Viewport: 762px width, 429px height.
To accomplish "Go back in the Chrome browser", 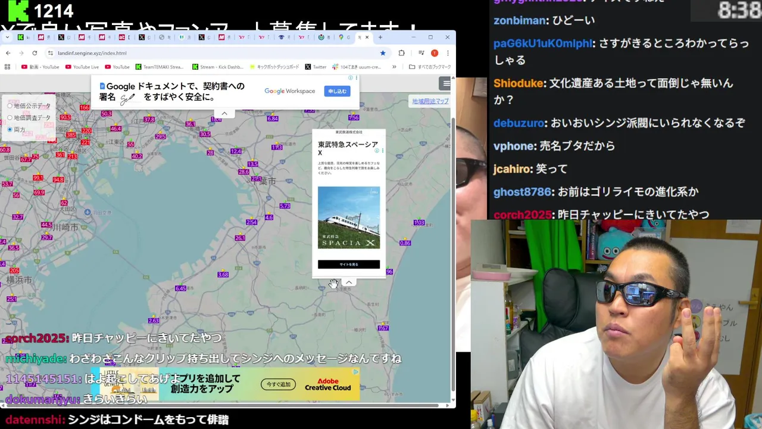I will pyautogui.click(x=8, y=53).
